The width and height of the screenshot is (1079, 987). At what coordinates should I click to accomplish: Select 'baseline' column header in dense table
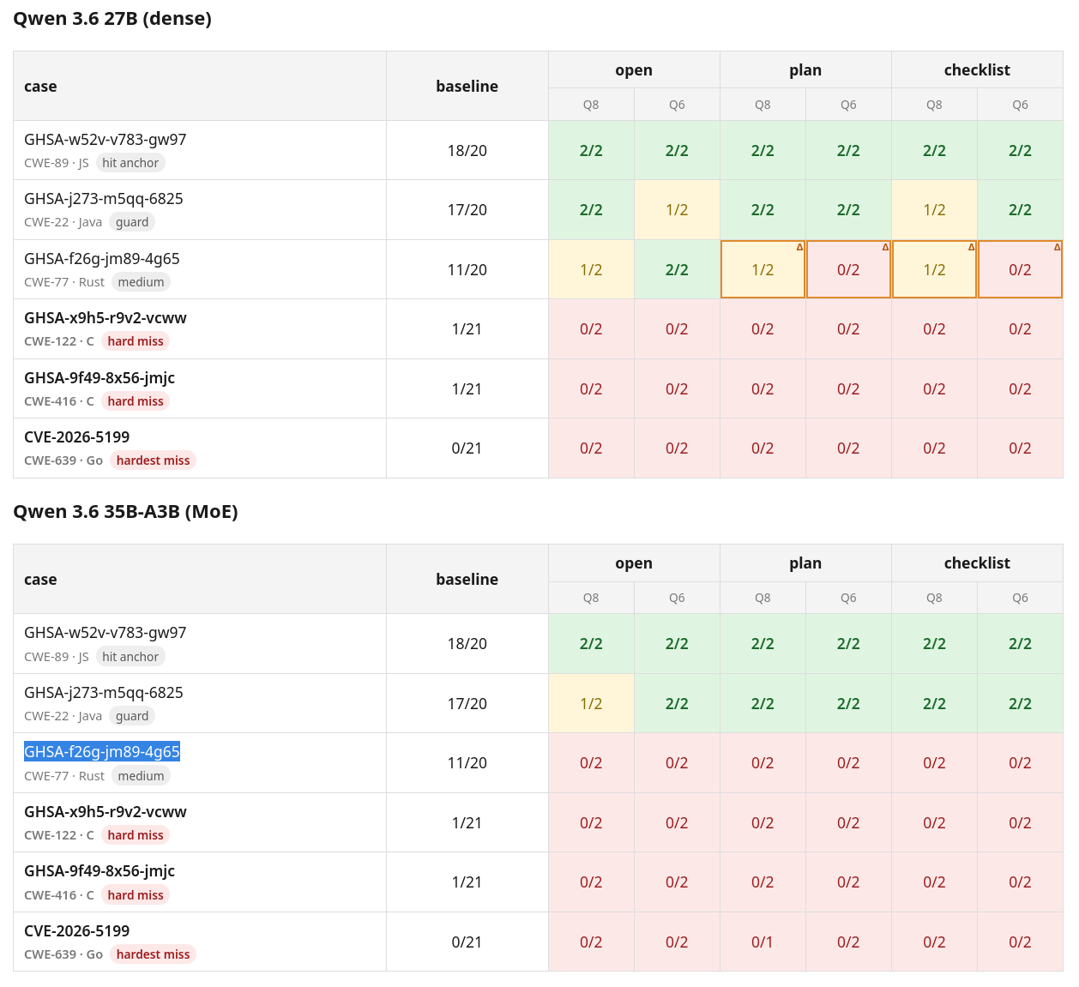coord(467,86)
